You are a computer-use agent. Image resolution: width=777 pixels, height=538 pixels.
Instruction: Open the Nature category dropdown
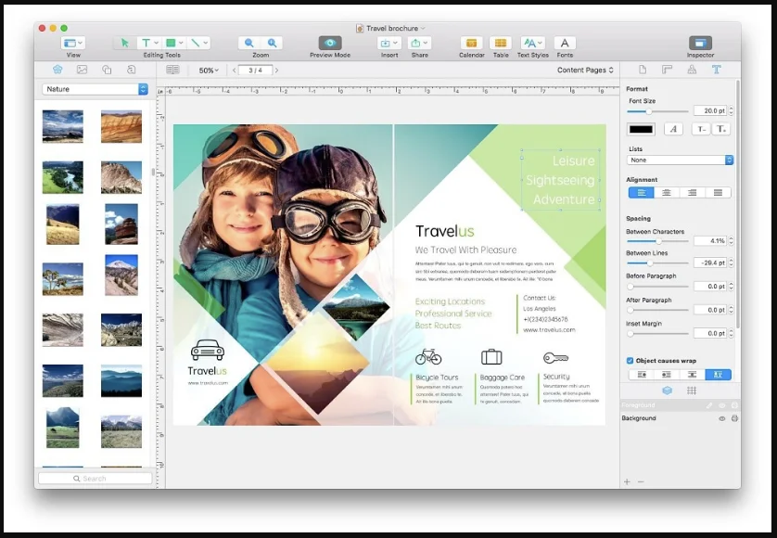[95, 89]
